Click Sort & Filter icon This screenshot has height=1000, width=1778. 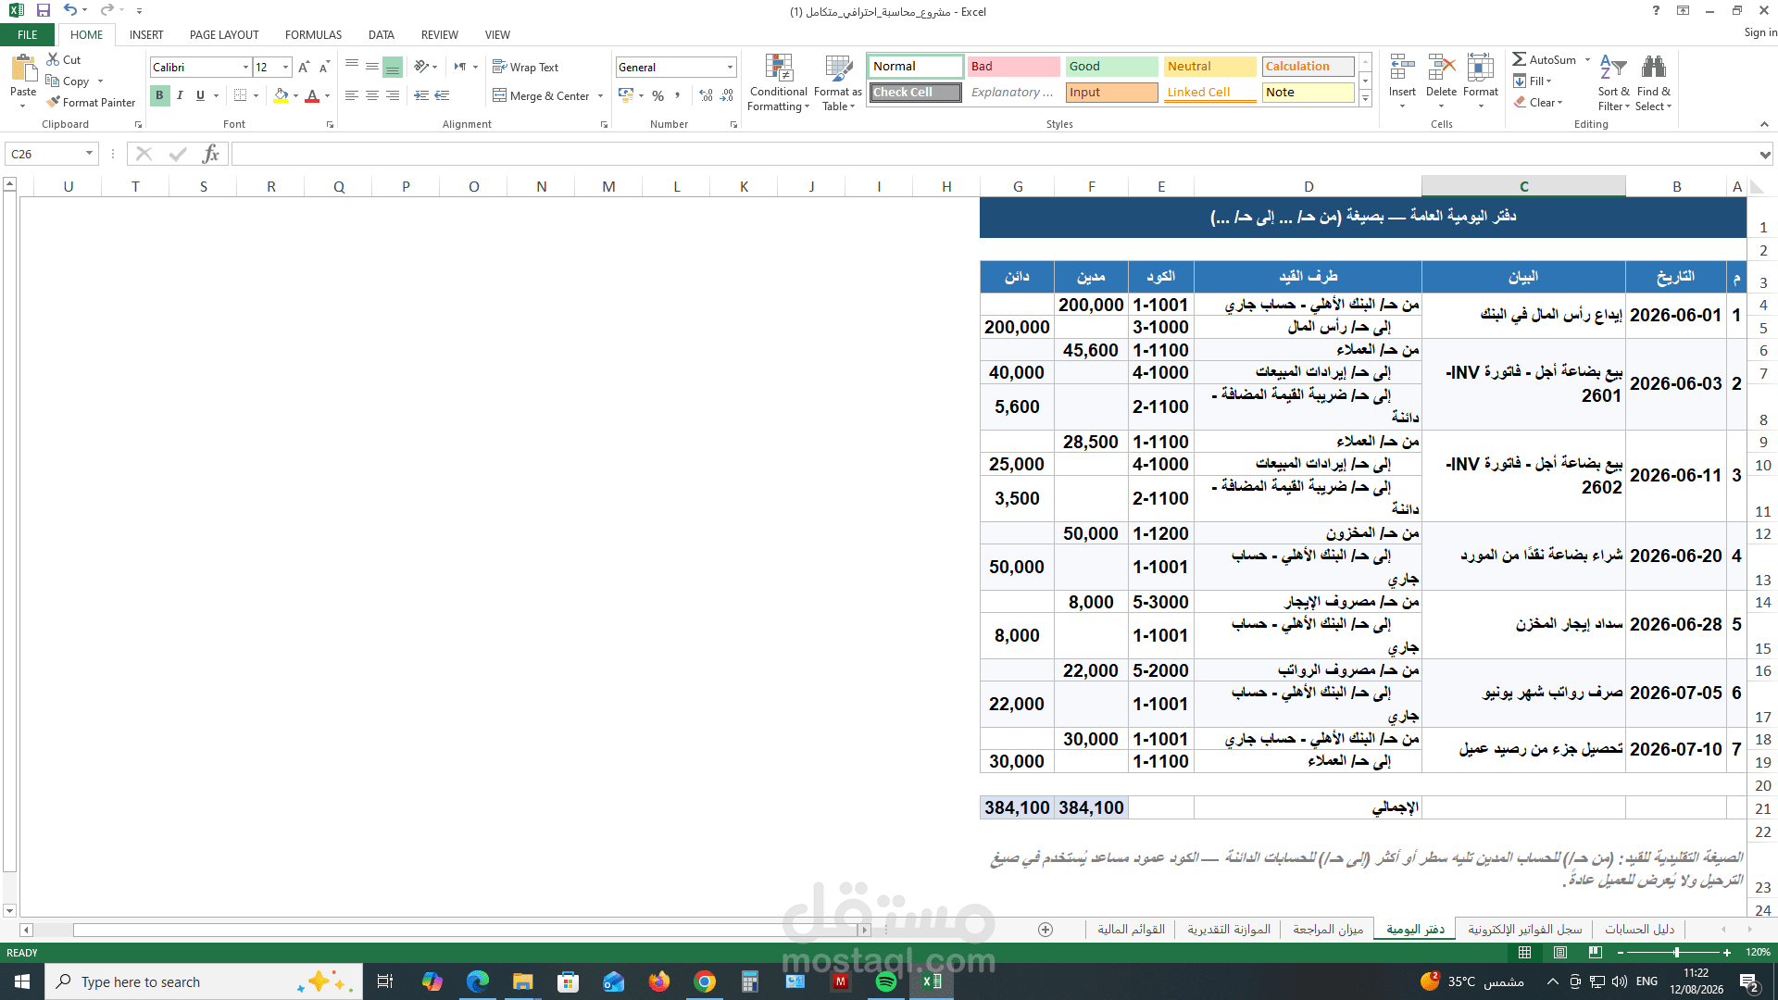[x=1613, y=69]
